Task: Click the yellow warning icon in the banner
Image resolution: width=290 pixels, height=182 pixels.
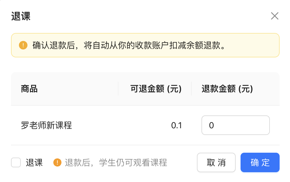Action: coord(23,45)
